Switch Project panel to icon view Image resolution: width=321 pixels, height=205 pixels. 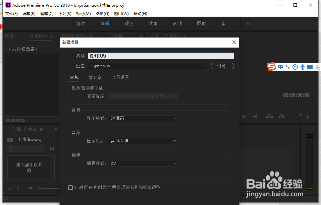pos(30,189)
